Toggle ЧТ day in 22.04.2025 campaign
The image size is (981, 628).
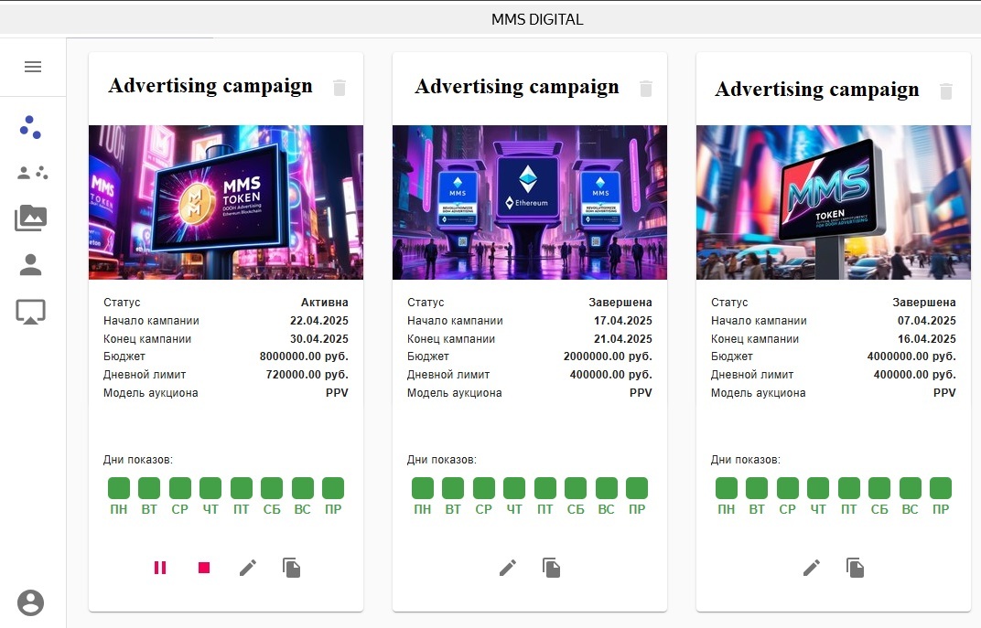pos(210,488)
